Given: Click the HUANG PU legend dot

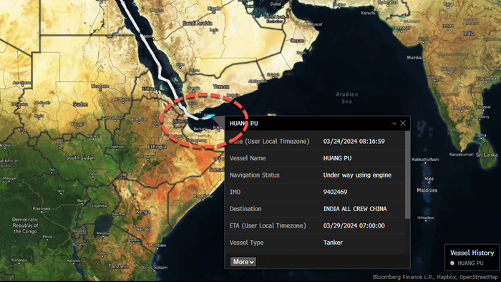Looking at the screenshot, I should point(452,263).
